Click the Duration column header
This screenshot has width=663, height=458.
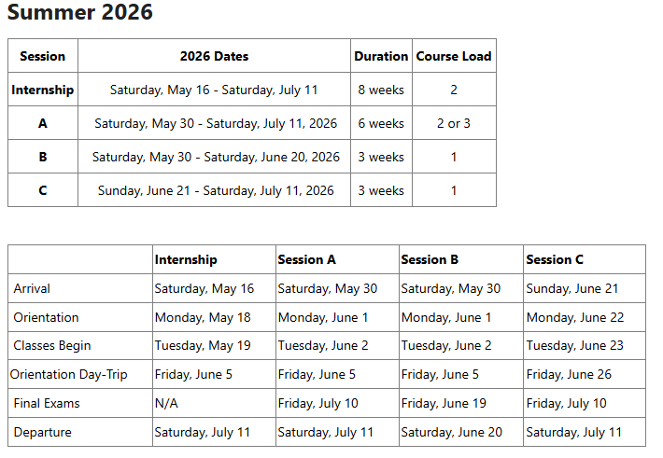(x=381, y=56)
